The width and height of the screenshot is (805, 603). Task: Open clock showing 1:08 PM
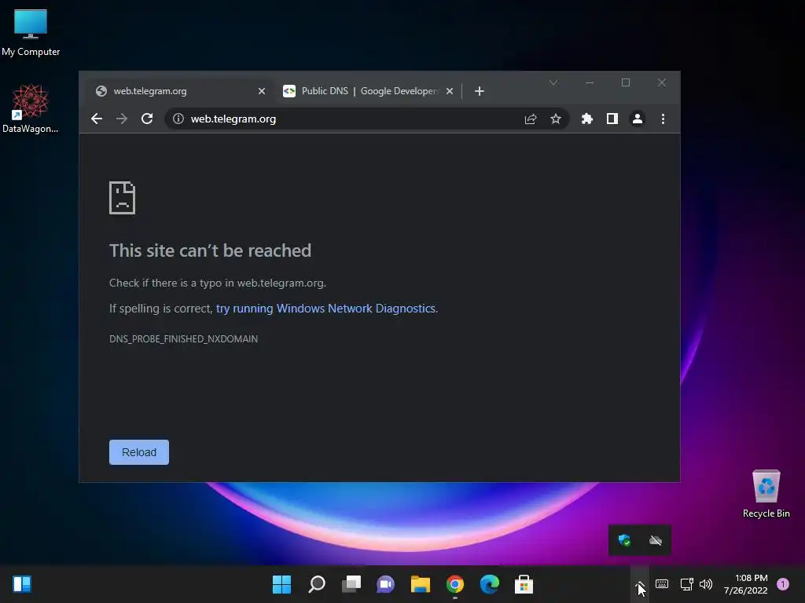(745, 584)
